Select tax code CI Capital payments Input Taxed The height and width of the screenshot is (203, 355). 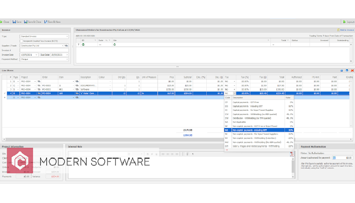pyautogui.click(x=259, y=110)
